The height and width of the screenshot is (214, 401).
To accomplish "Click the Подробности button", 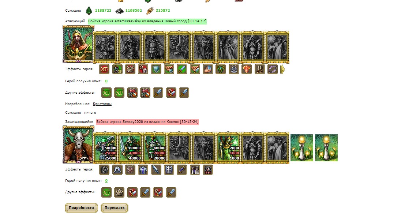I will pyautogui.click(x=81, y=208).
